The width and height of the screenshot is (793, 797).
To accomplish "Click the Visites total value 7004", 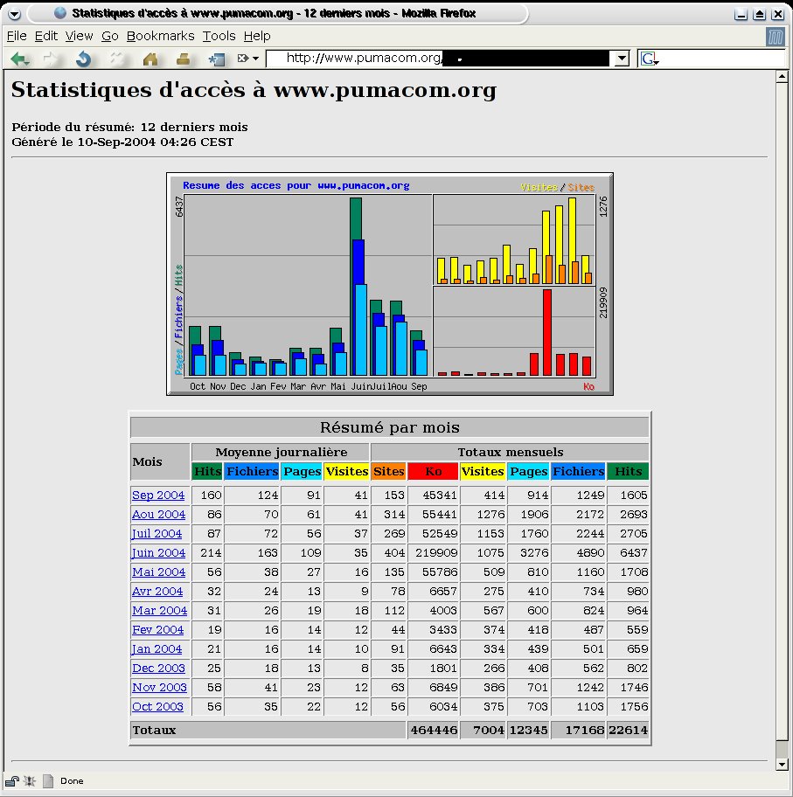I will [483, 731].
